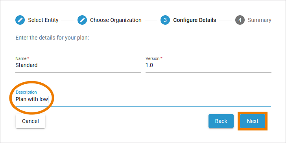286x143 pixels.
Task: Jump to the Summary step label
Action: coord(259,20)
